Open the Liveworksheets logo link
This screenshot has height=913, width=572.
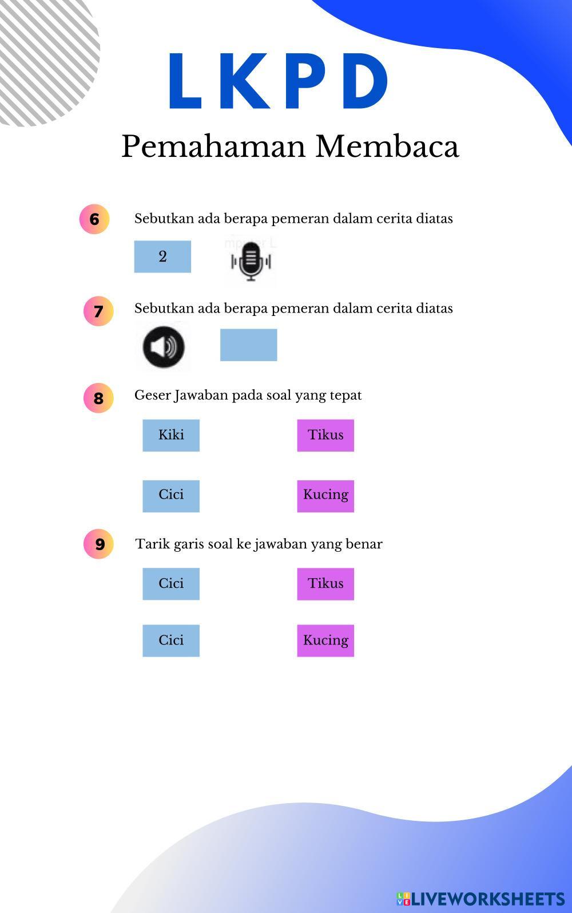[x=480, y=898]
